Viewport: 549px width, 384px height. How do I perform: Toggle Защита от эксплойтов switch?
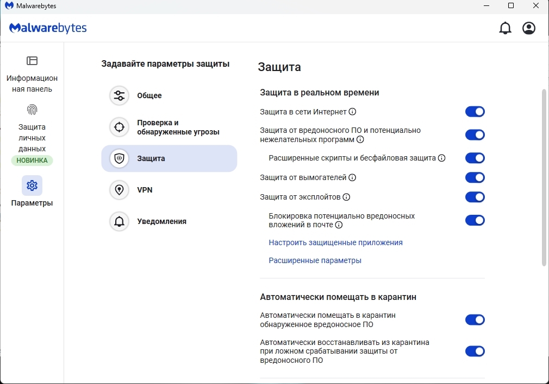click(x=475, y=197)
